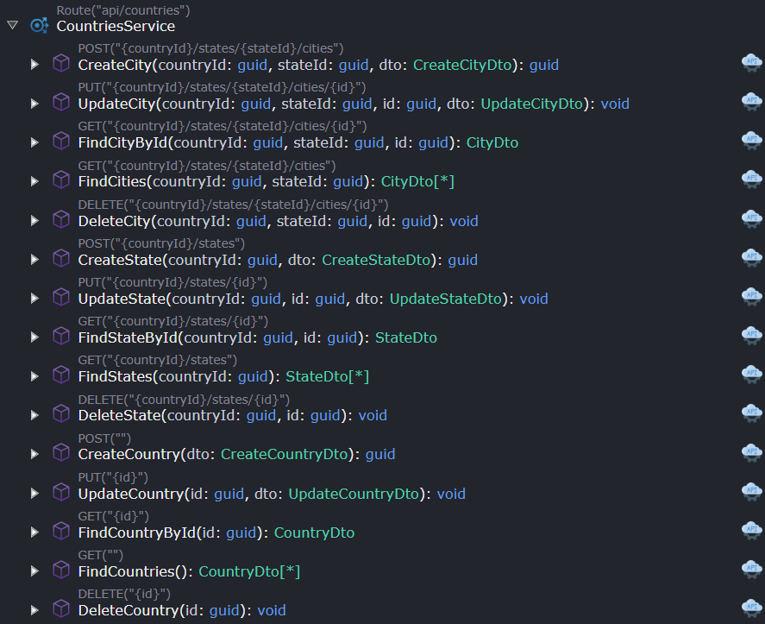Click the CountriesService label
Screen dimensions: 765x624
pos(116,26)
